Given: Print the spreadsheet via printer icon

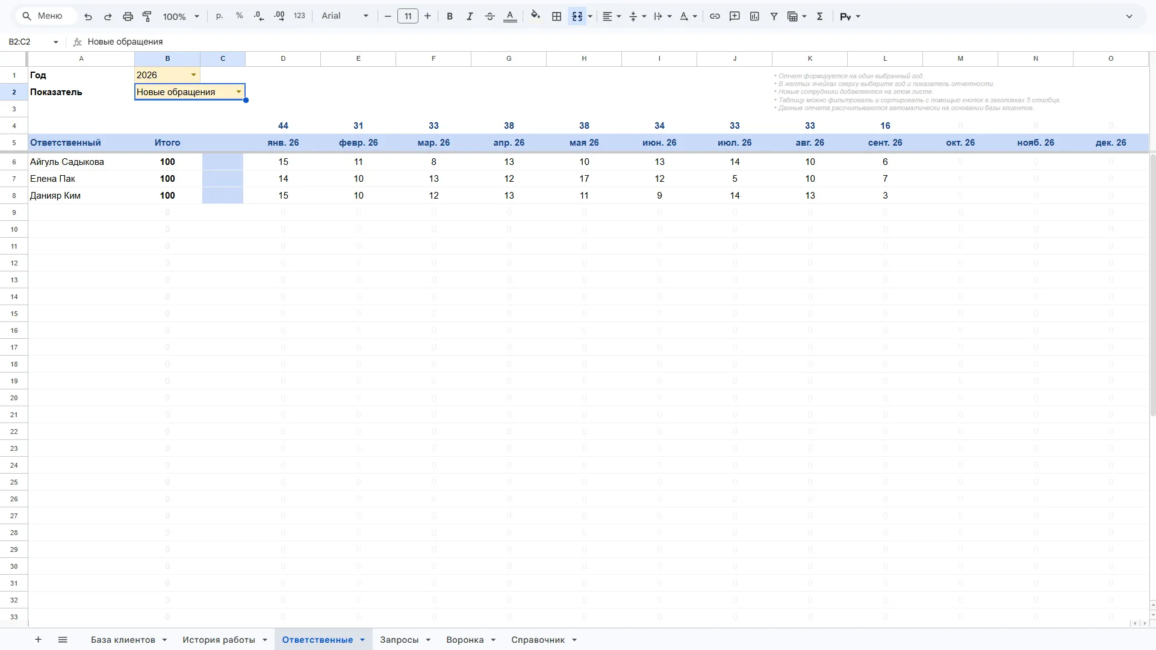Looking at the screenshot, I should click(x=128, y=16).
